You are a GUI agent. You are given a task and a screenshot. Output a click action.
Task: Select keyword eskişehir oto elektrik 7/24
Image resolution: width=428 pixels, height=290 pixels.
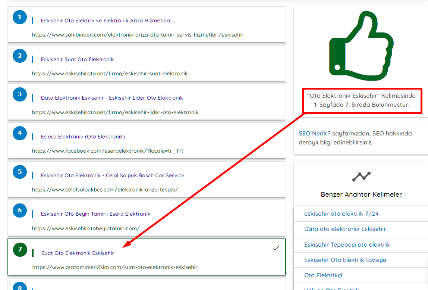pos(341,214)
